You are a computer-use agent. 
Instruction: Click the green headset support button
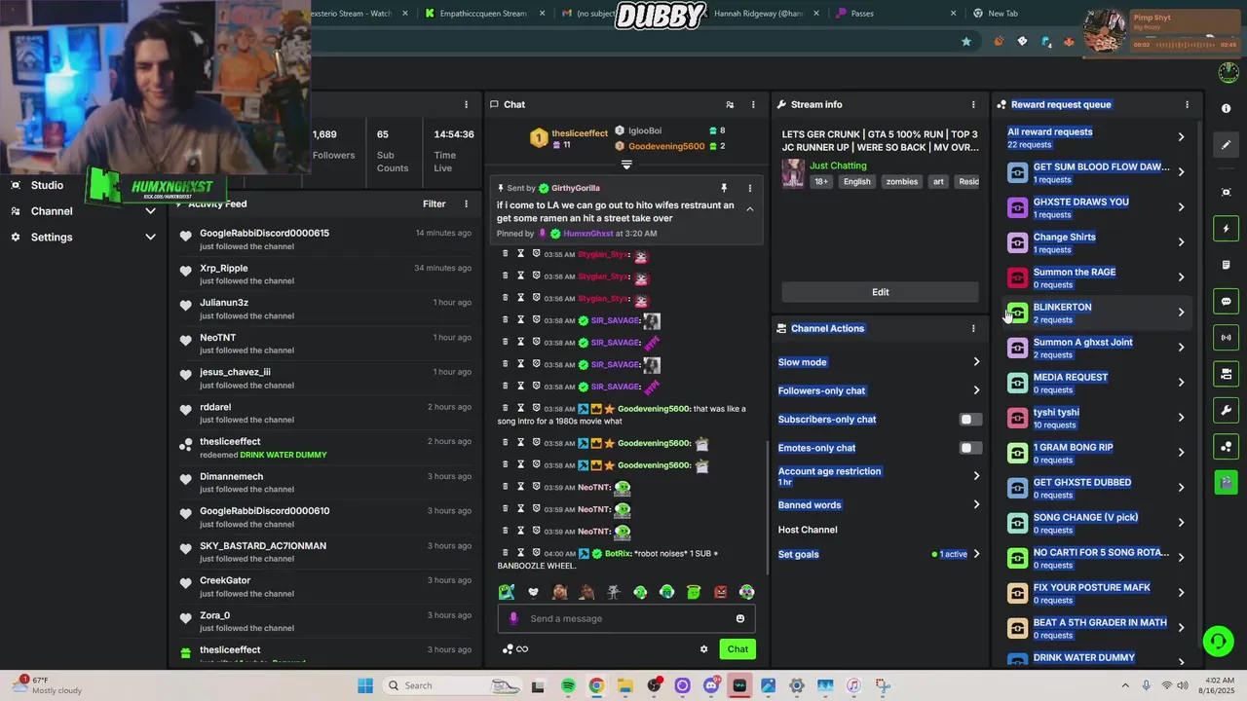tap(1218, 641)
